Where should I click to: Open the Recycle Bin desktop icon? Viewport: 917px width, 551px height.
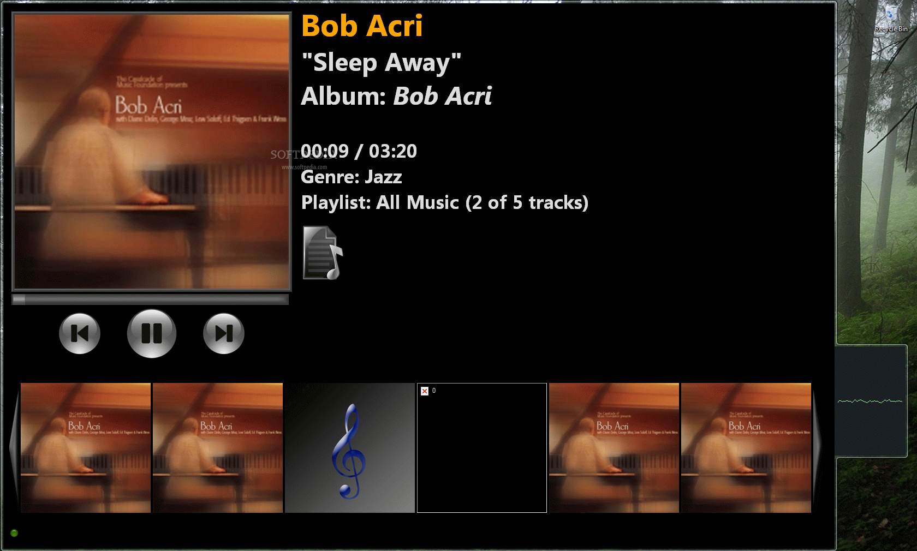point(891,19)
